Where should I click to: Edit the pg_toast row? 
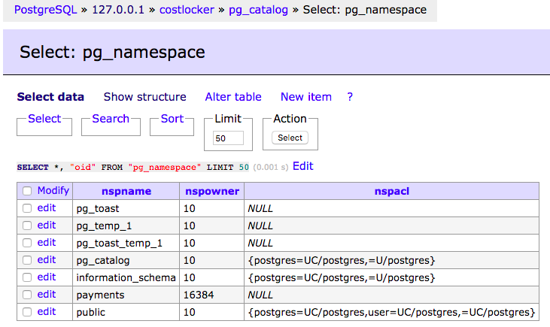pos(47,207)
